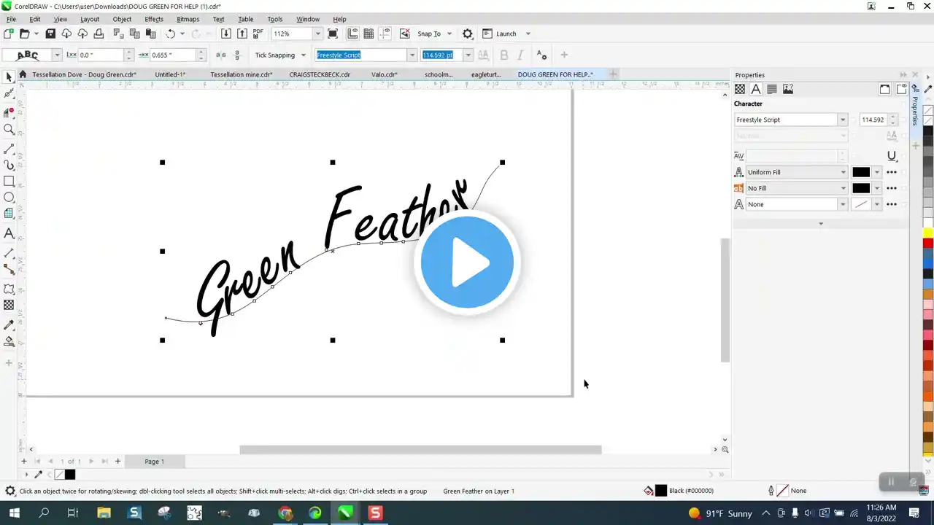Open the Snap To dropdown
Screen dimensions: 934x525
pos(449,34)
